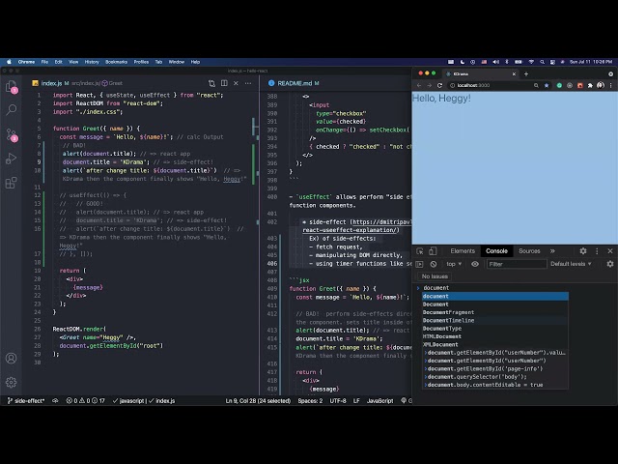Toggle the console sidebar

point(419,264)
